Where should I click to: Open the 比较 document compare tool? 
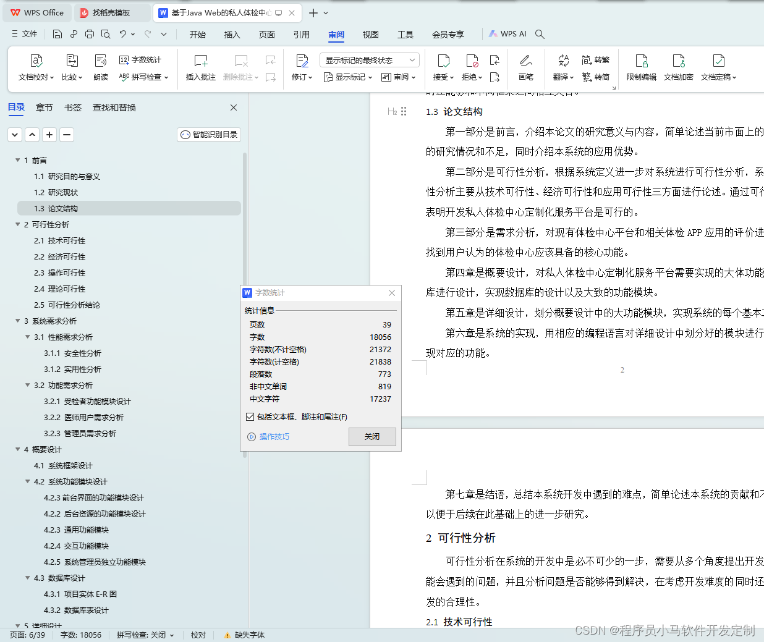pyautogui.click(x=72, y=68)
